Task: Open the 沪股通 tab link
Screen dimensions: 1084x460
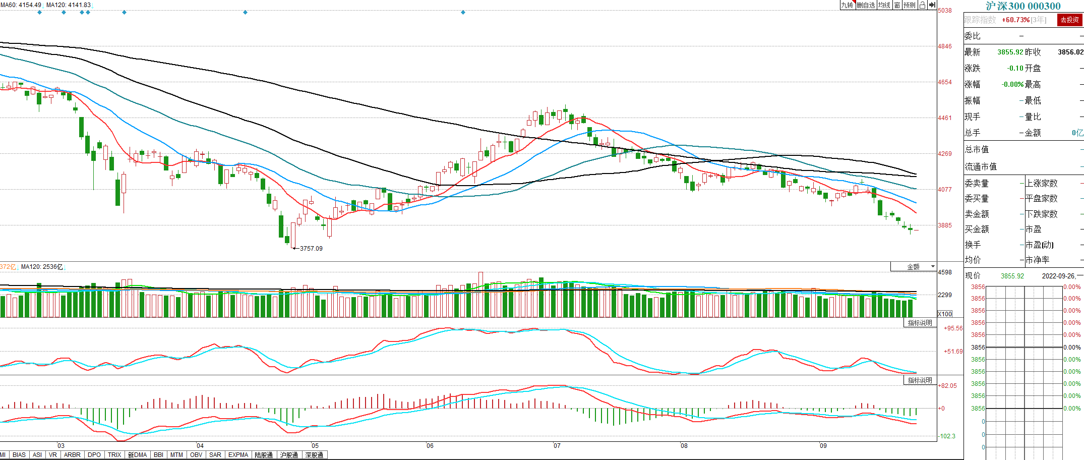Action: tap(289, 455)
